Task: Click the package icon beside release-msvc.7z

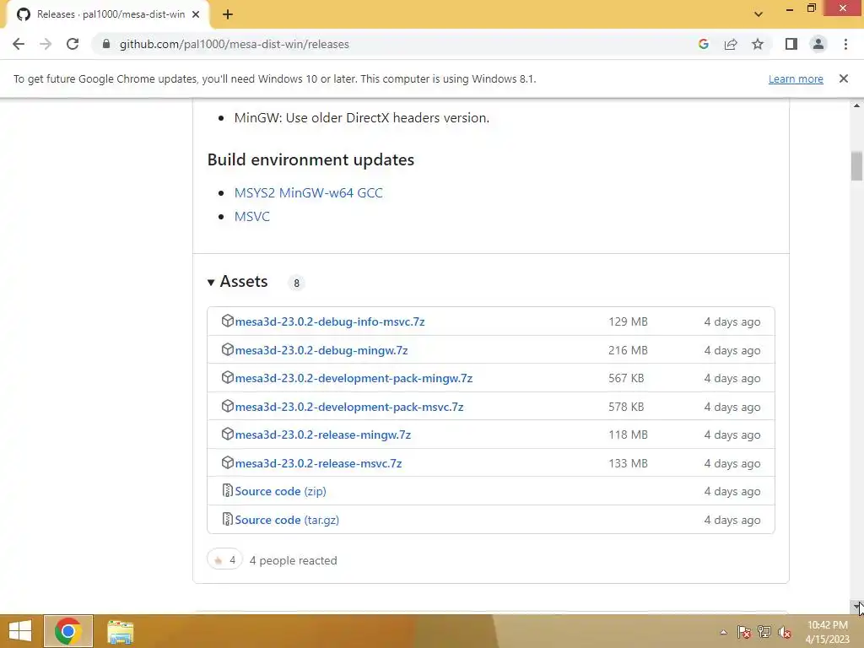Action: coord(228,463)
